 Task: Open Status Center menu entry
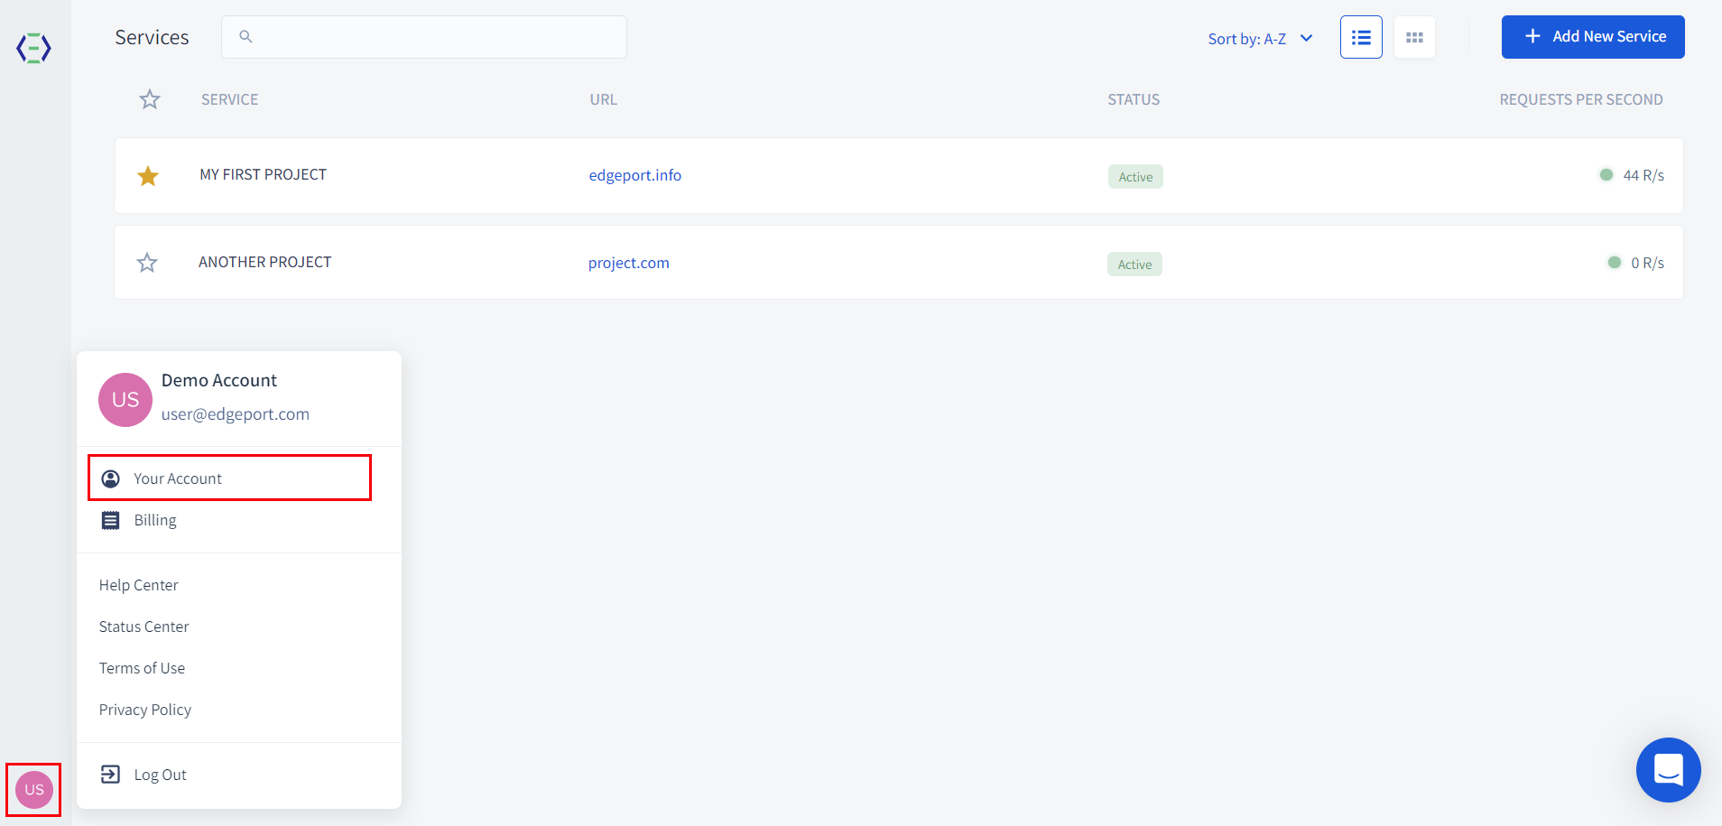point(144,626)
